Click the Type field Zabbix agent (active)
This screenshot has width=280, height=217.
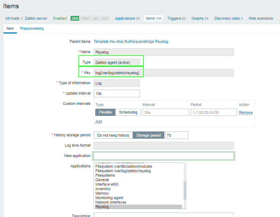tap(117, 62)
